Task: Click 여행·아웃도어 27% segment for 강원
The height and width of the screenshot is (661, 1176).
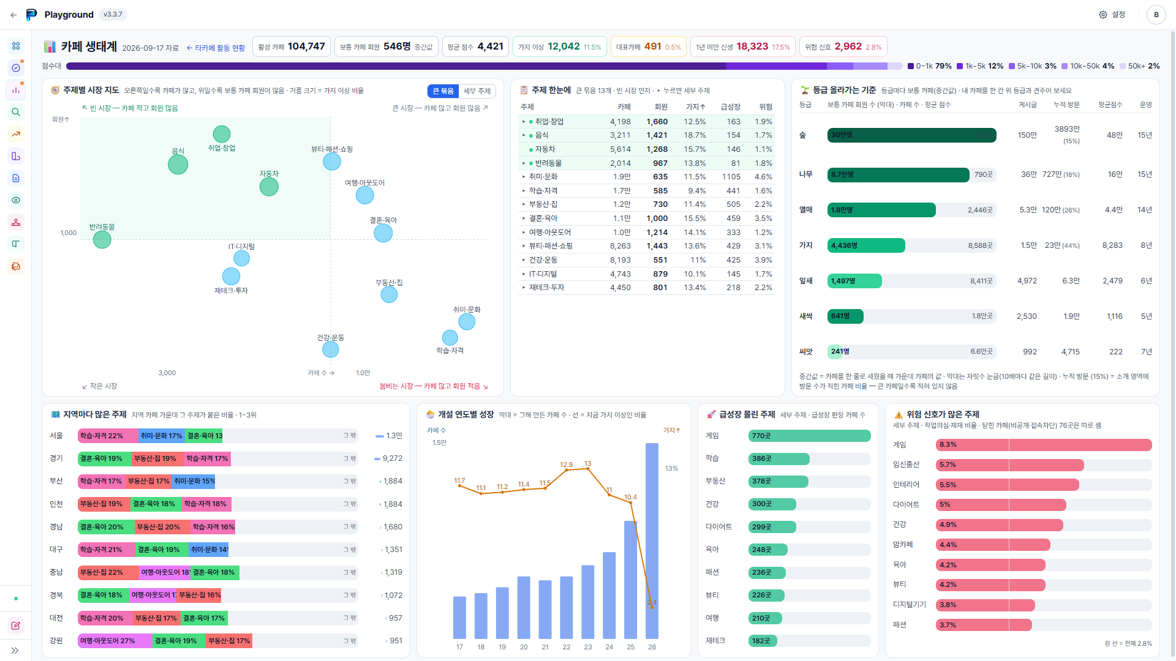Action: pos(115,641)
